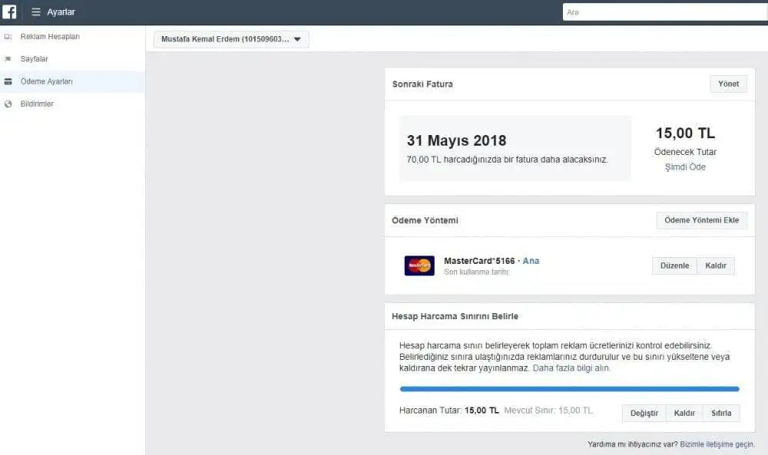768x455 pixels.
Task: Click the Harcanan Tutar: 15,00 TL text
Action: tap(449, 410)
